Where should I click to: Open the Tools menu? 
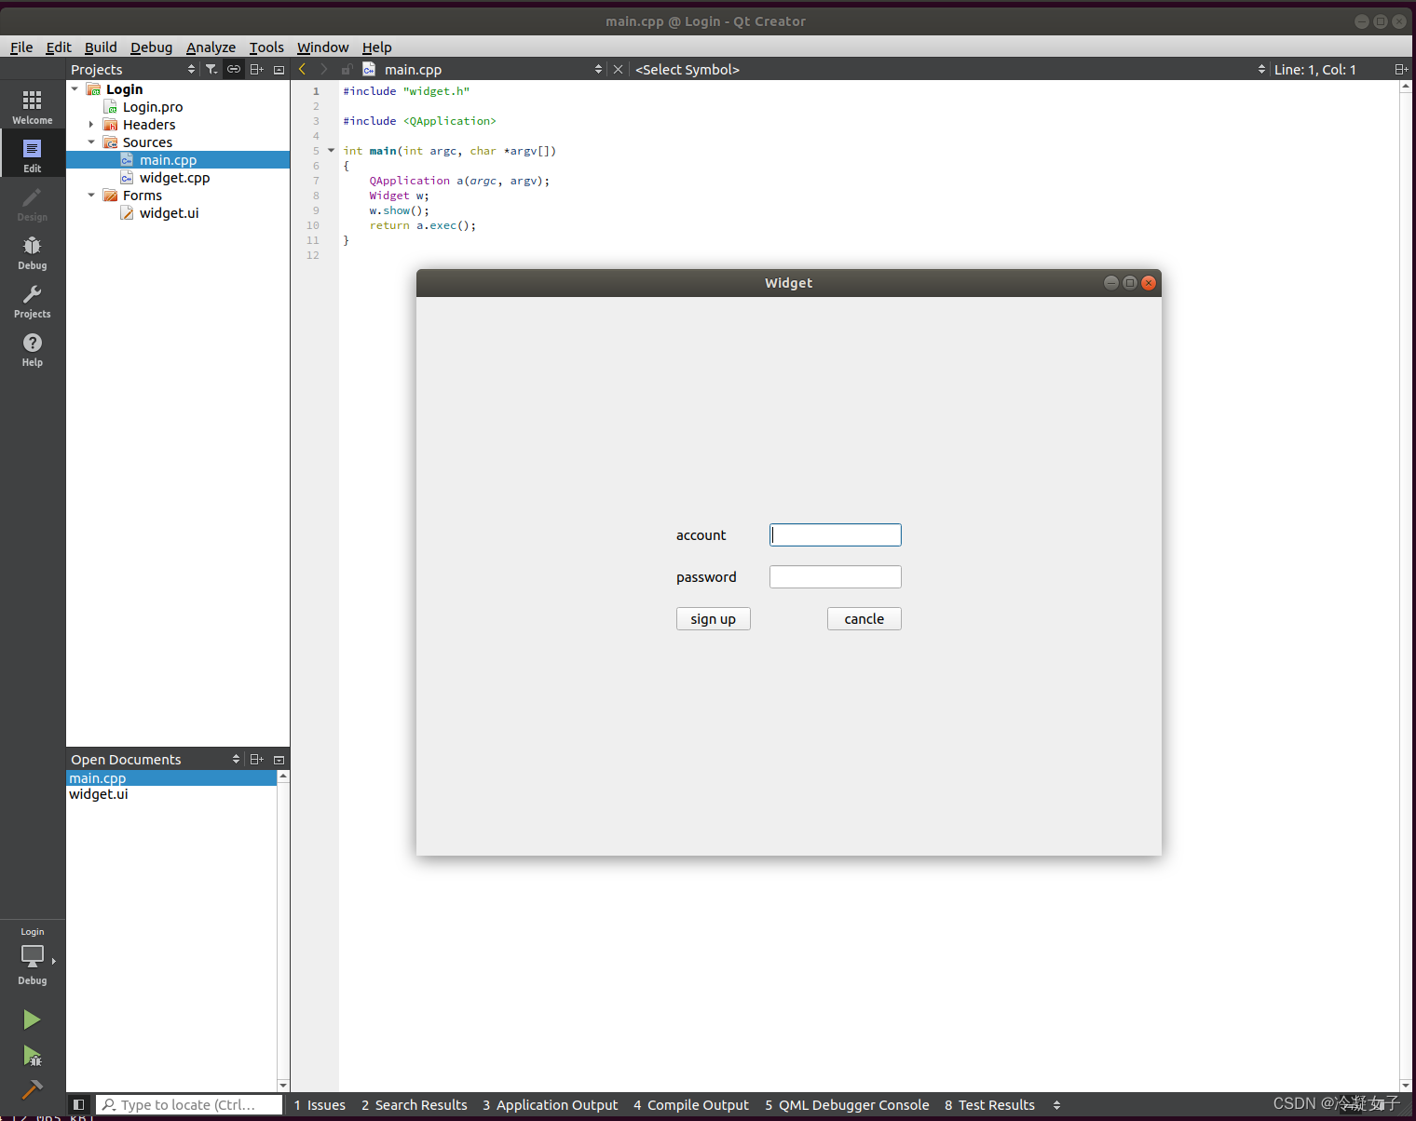266,47
